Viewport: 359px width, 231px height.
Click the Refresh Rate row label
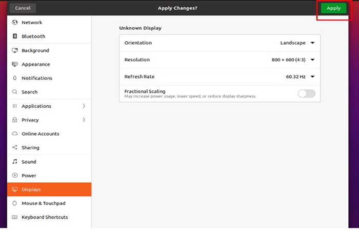(x=139, y=76)
